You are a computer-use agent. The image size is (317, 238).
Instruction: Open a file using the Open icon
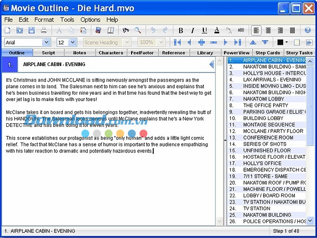[20, 30]
